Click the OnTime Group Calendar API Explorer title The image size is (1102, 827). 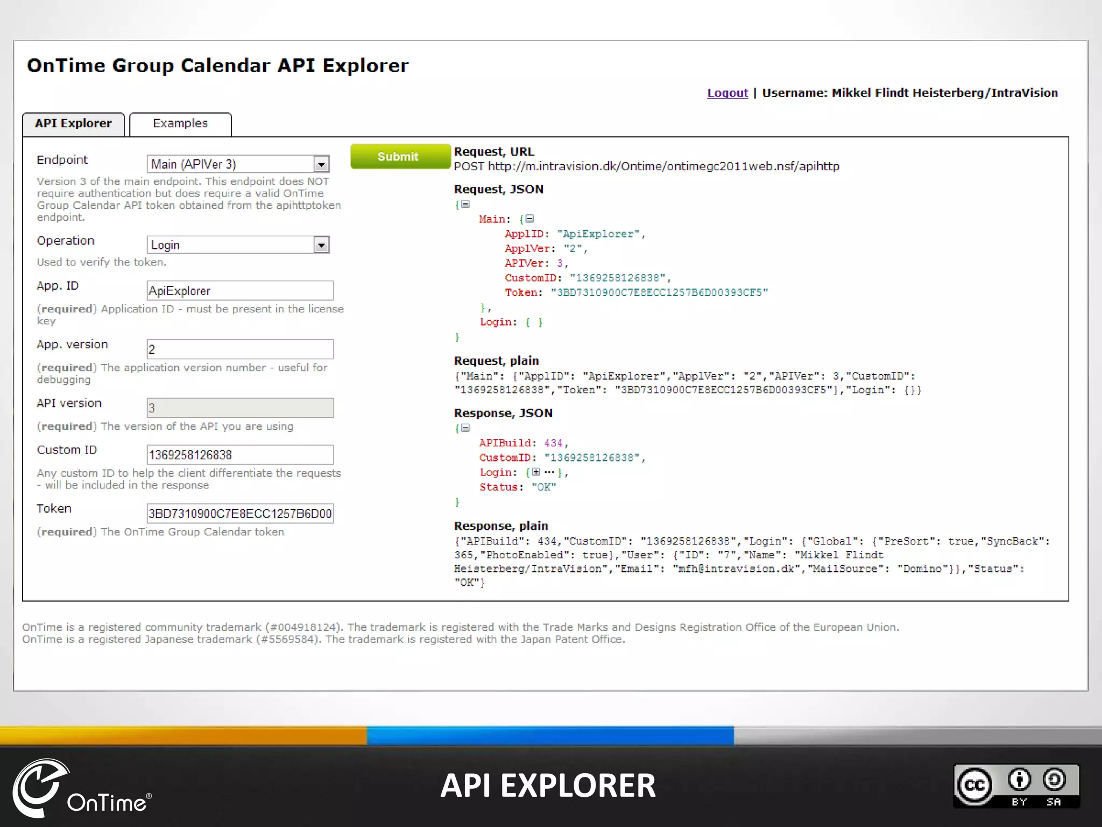[218, 66]
